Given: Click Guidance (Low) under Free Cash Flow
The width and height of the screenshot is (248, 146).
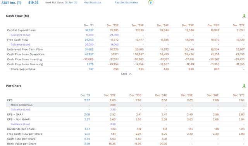Looking at the screenshot, I should coord(21,44).
